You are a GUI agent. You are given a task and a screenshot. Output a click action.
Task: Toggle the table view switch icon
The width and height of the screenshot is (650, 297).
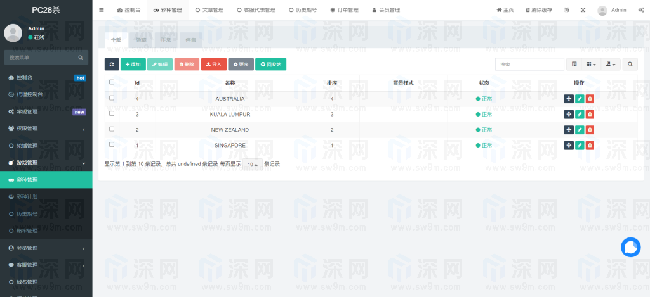574,65
